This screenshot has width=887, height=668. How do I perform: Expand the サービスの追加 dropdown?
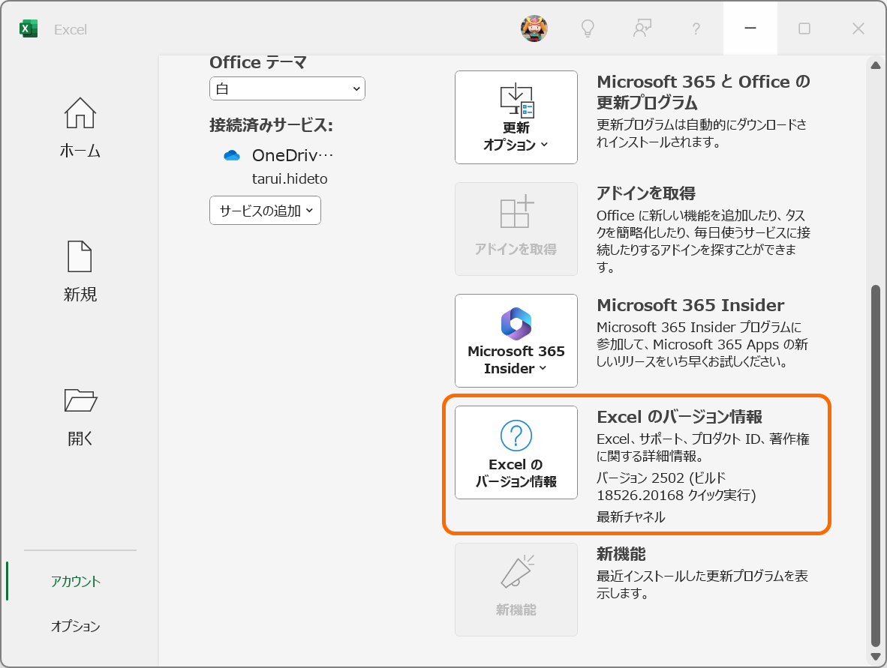point(265,211)
